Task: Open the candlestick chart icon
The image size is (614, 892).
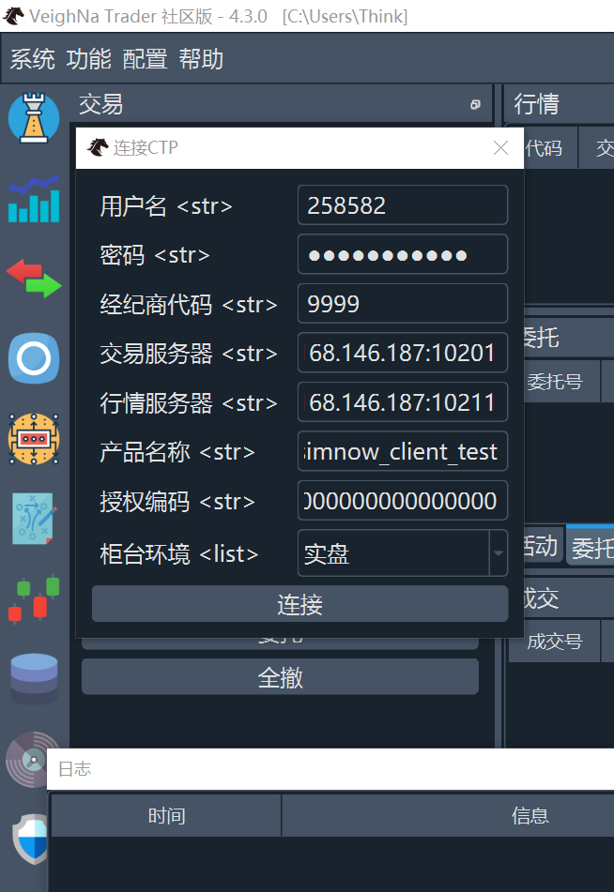Action: point(34,598)
